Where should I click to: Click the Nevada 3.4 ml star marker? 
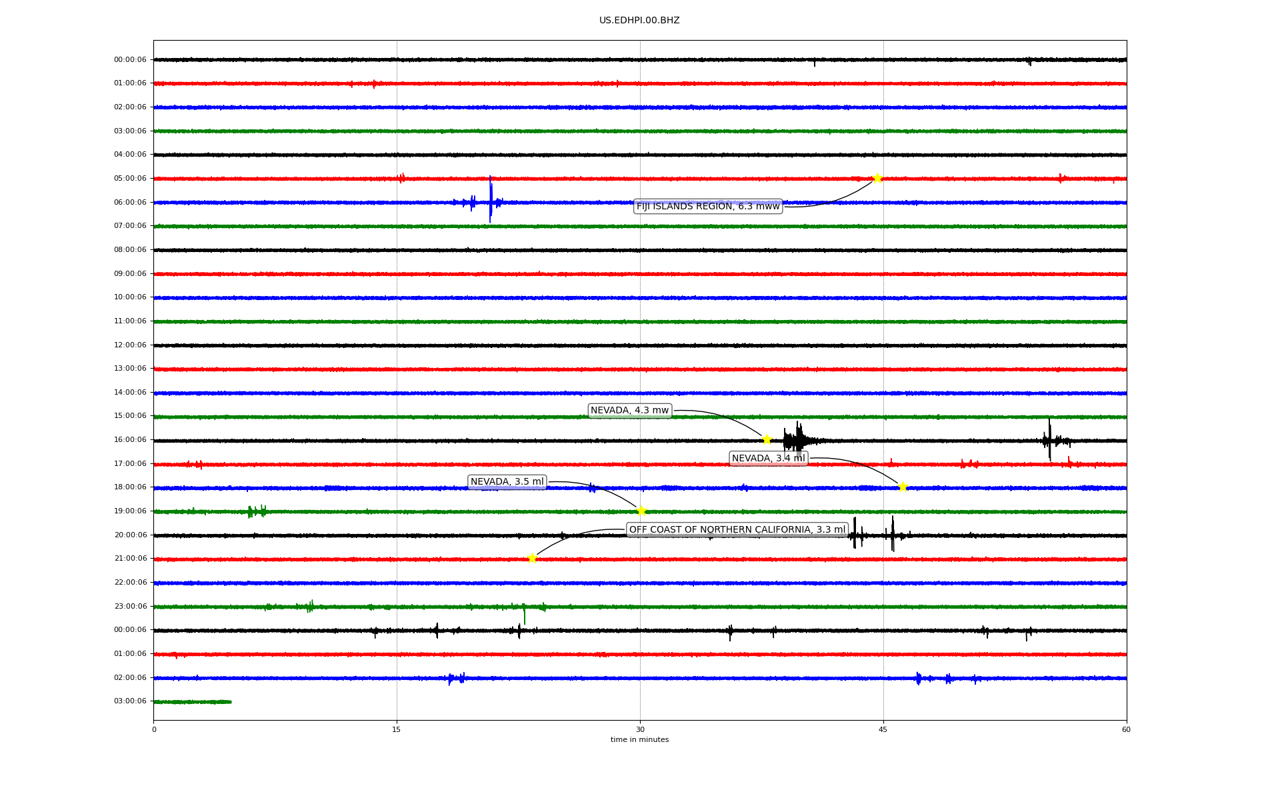(903, 487)
